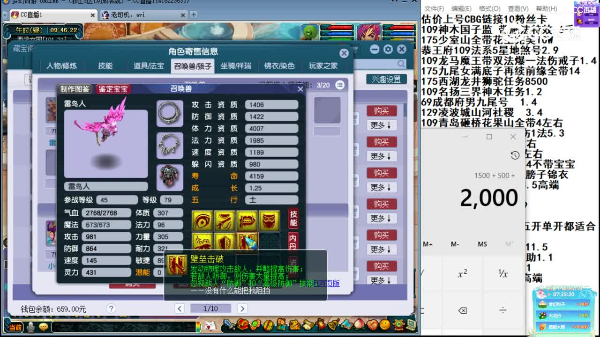
Task: Select the plain shield skill icon
Action: [225, 242]
